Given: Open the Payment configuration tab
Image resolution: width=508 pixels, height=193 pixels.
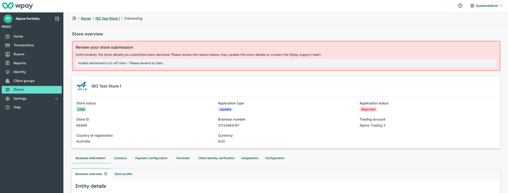Looking at the screenshot, I should 151,158.
